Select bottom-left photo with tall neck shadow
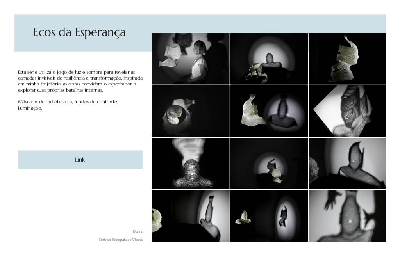Image resolution: width=400 pixels, height=256 pixels. 191,216
